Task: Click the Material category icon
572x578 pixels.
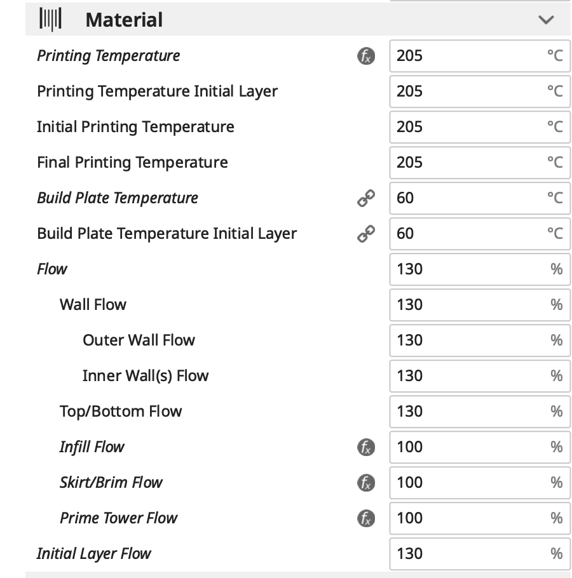Action: tap(51, 18)
